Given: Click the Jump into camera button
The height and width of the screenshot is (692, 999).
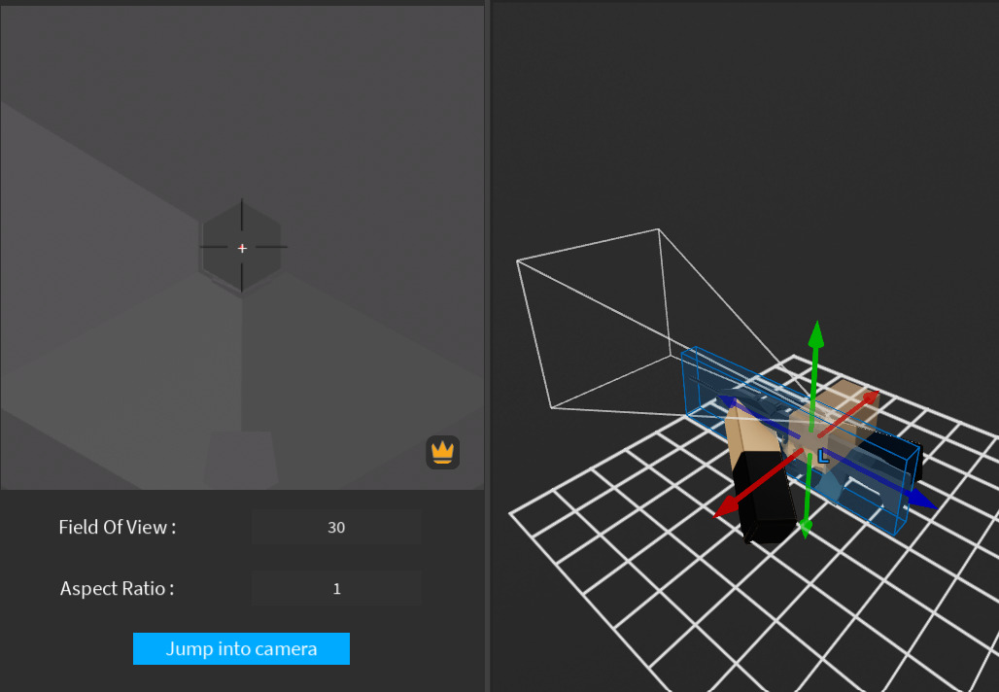Looking at the screenshot, I should point(241,648).
